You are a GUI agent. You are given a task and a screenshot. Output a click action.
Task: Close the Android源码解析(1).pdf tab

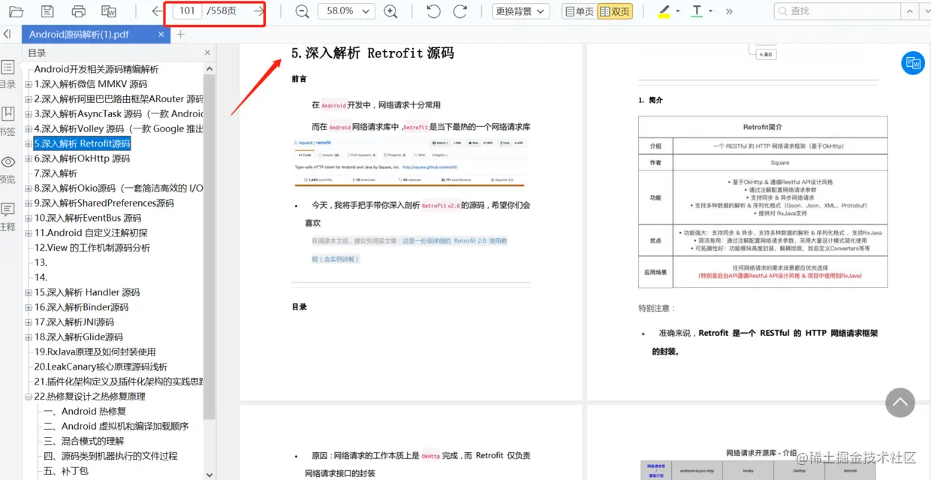161,35
